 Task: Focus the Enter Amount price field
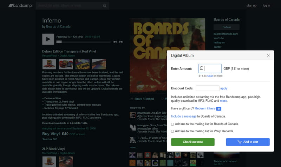210,68
